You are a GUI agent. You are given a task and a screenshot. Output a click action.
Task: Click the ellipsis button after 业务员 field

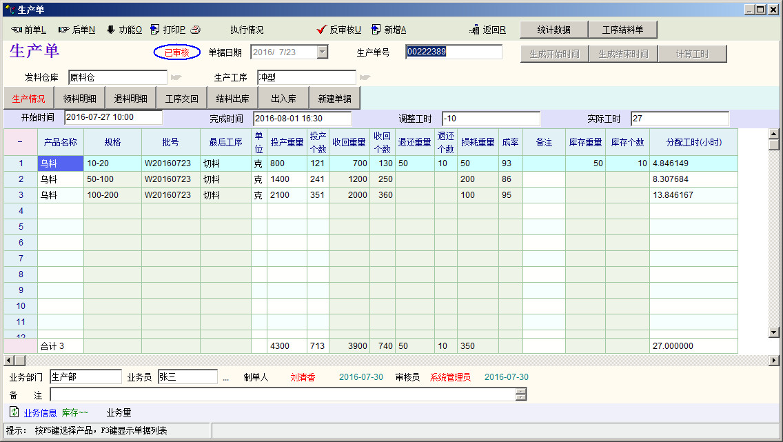click(225, 377)
